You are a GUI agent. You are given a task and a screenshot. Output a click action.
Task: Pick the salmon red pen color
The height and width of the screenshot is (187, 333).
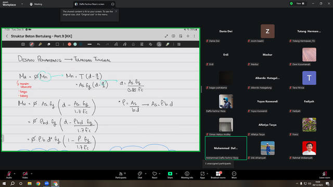click(x=69, y=44)
